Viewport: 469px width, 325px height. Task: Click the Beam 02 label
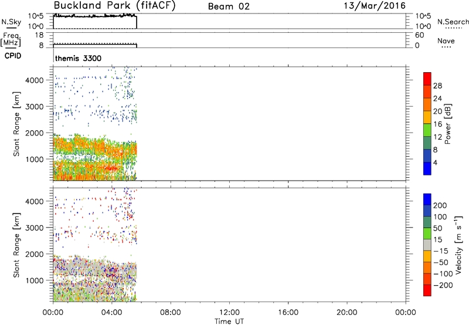click(229, 6)
